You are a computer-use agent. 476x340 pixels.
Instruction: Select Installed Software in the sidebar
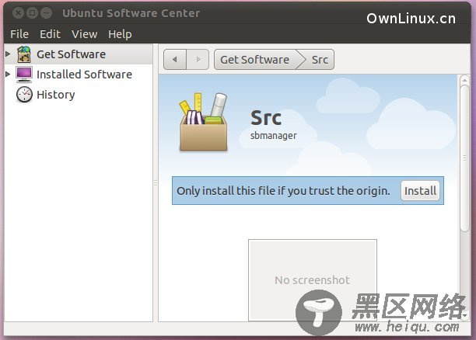point(79,75)
